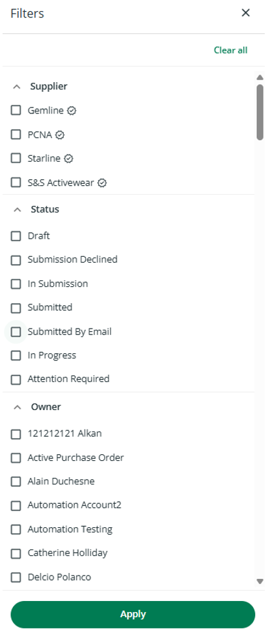Select Submitted By Email checkbox
The width and height of the screenshot is (270, 631).
(16, 332)
